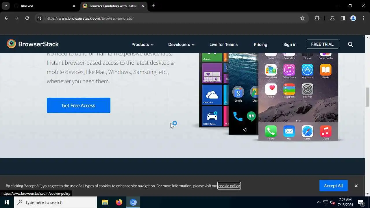Reload the page with refresh icon

[x=27, y=18]
